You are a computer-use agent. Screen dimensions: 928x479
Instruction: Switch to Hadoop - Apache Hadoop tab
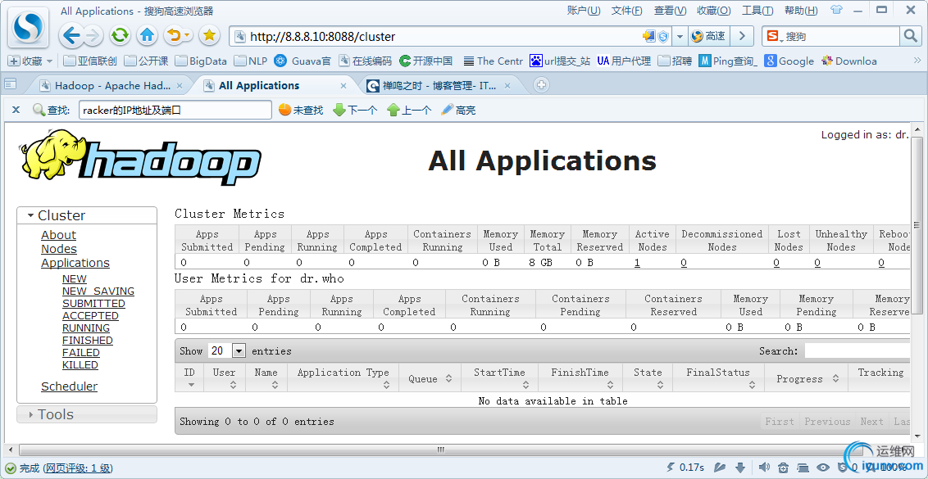pos(112,86)
